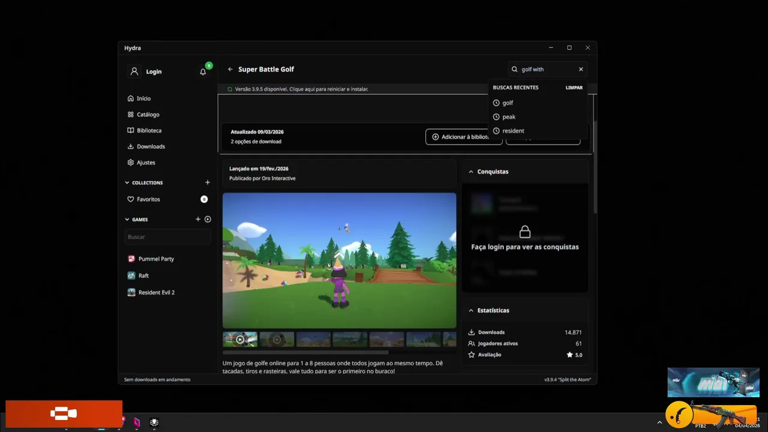Click the Resident Evil 2 game icon
Image resolution: width=768 pixels, height=432 pixels.
click(131, 293)
